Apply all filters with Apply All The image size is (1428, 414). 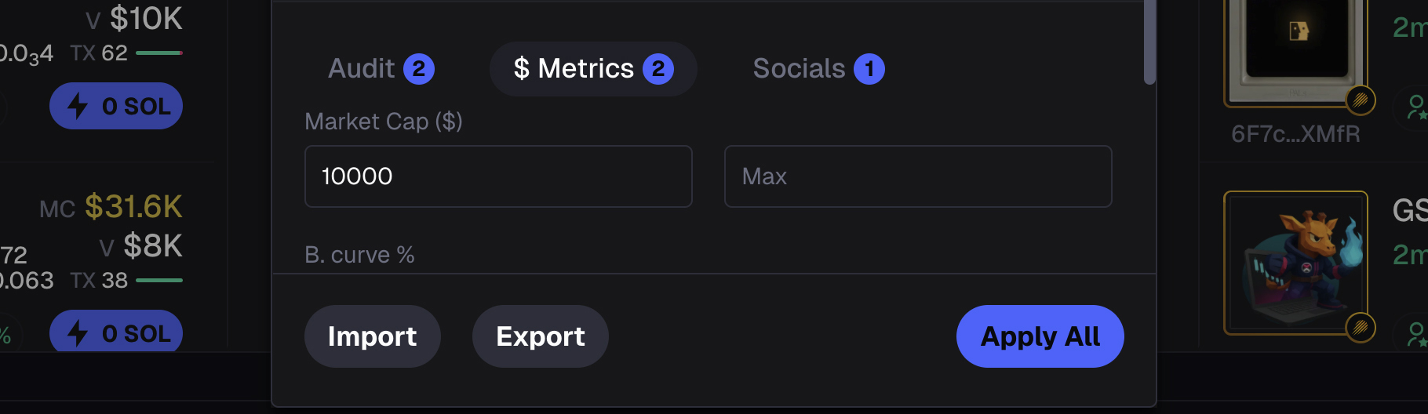point(1040,336)
